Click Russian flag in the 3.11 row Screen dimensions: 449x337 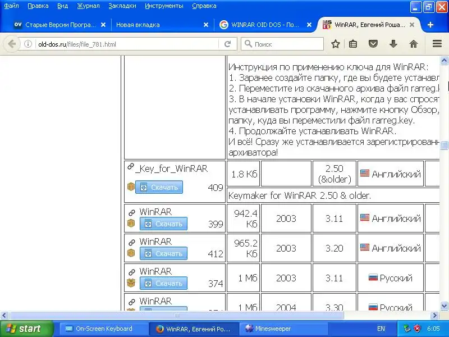[x=373, y=277]
